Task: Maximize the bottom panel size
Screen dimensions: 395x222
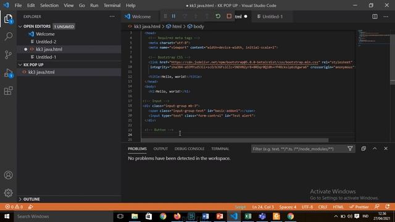Action: tap(375, 149)
